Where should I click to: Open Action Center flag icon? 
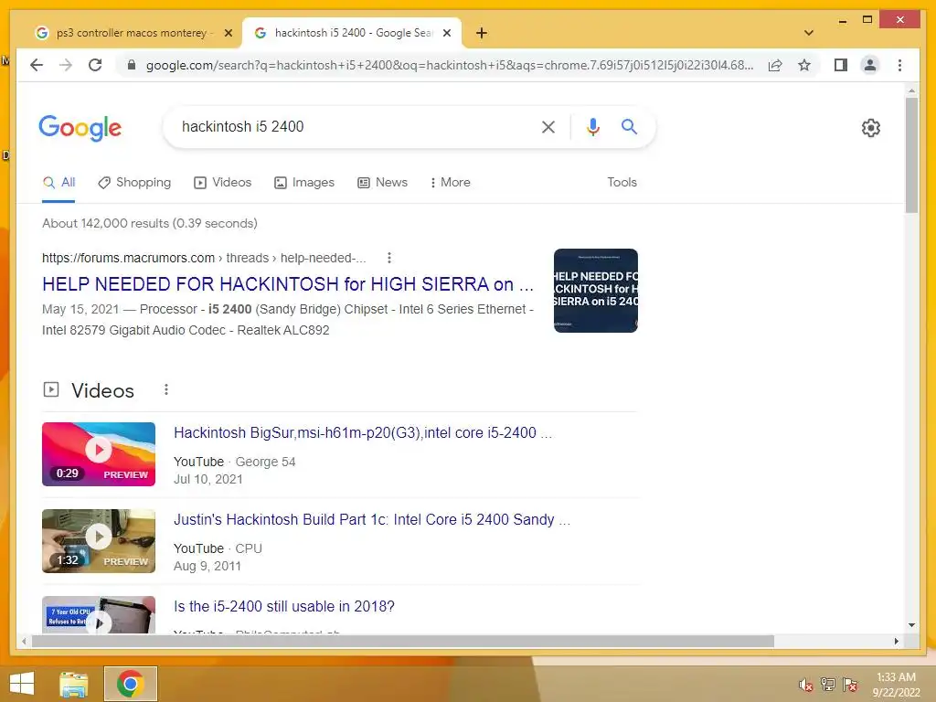pos(850,685)
